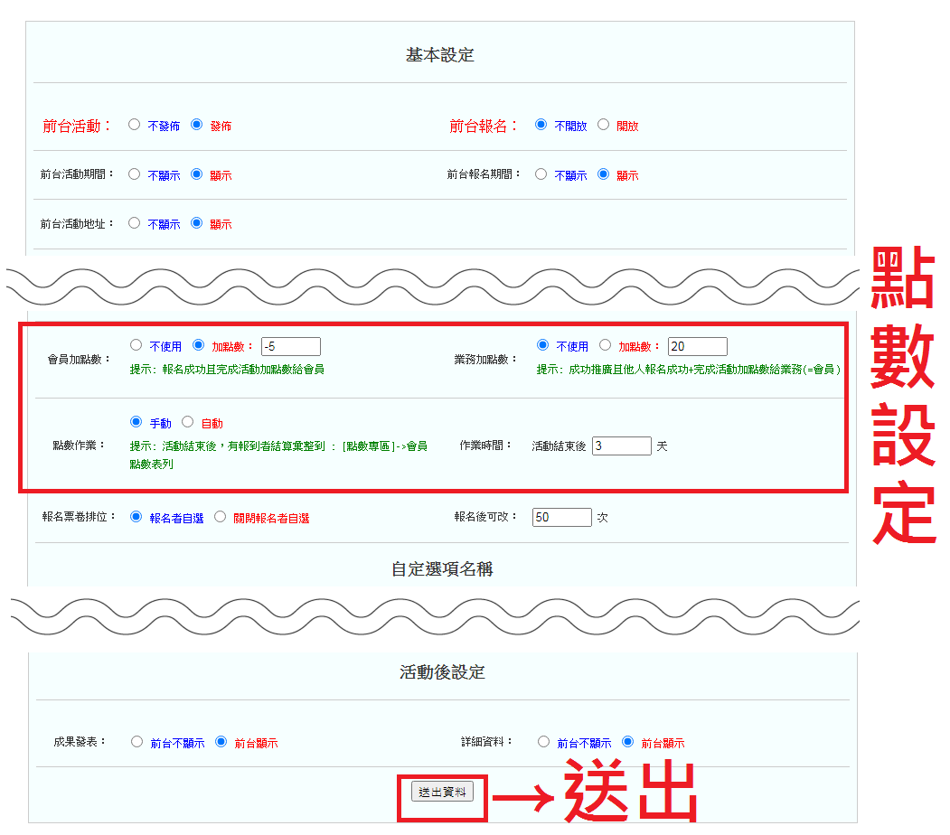Set 詳細資料 to 前台不顯示
This screenshot has height=835, width=950.
coord(543,742)
